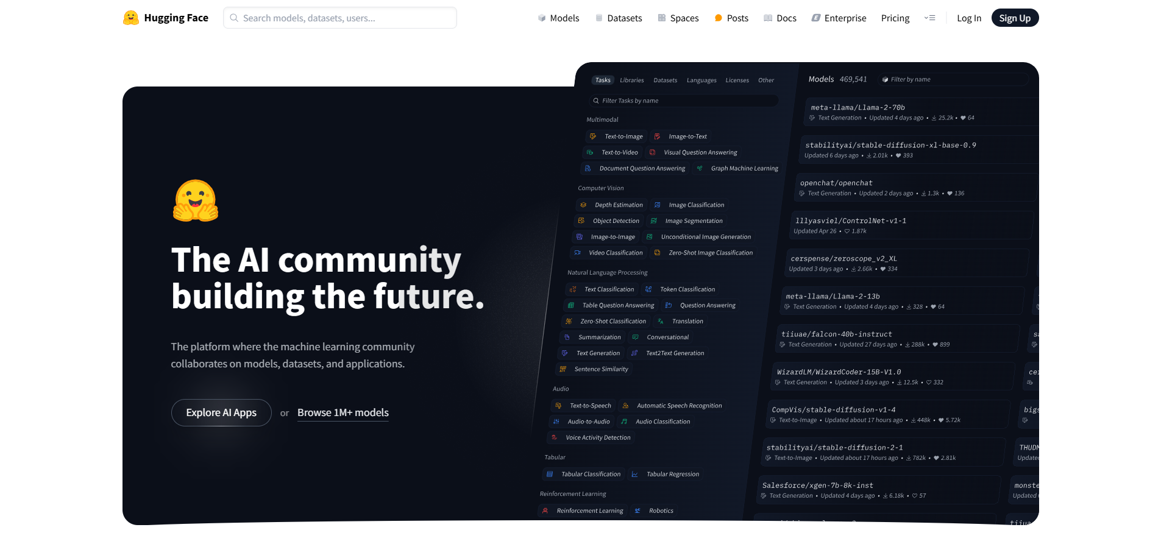Screen dimensions: 1161x558
Task: Click the Spaces icon in navbar
Action: [x=662, y=18]
